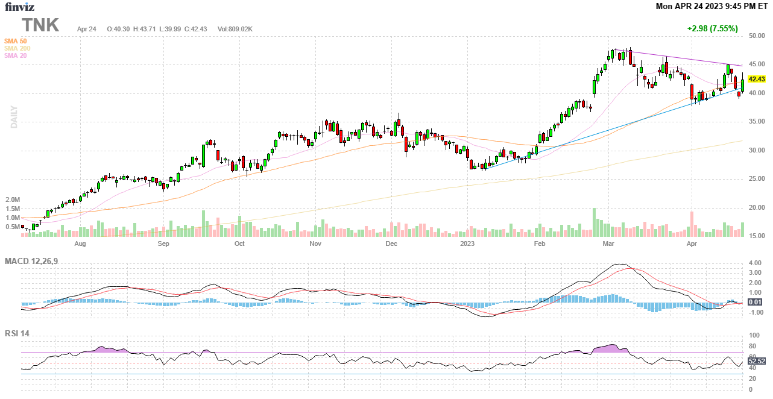Click the 2023 marker on the time axis
Viewport: 773px width, 399px height.
coord(468,244)
